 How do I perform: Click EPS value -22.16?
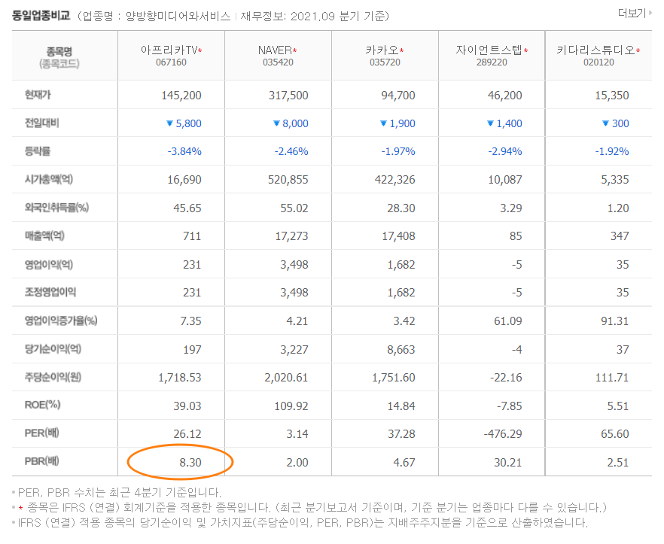tap(506, 378)
